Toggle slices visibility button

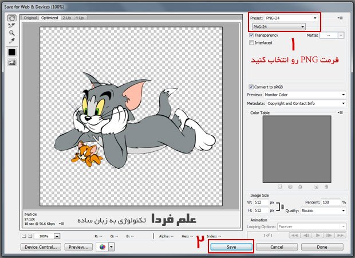pos(11,62)
